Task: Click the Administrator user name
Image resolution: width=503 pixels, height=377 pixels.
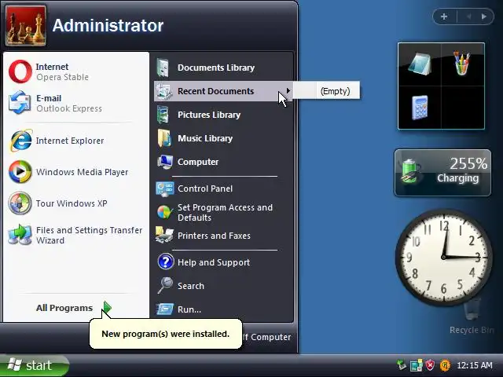Action: coord(108,25)
